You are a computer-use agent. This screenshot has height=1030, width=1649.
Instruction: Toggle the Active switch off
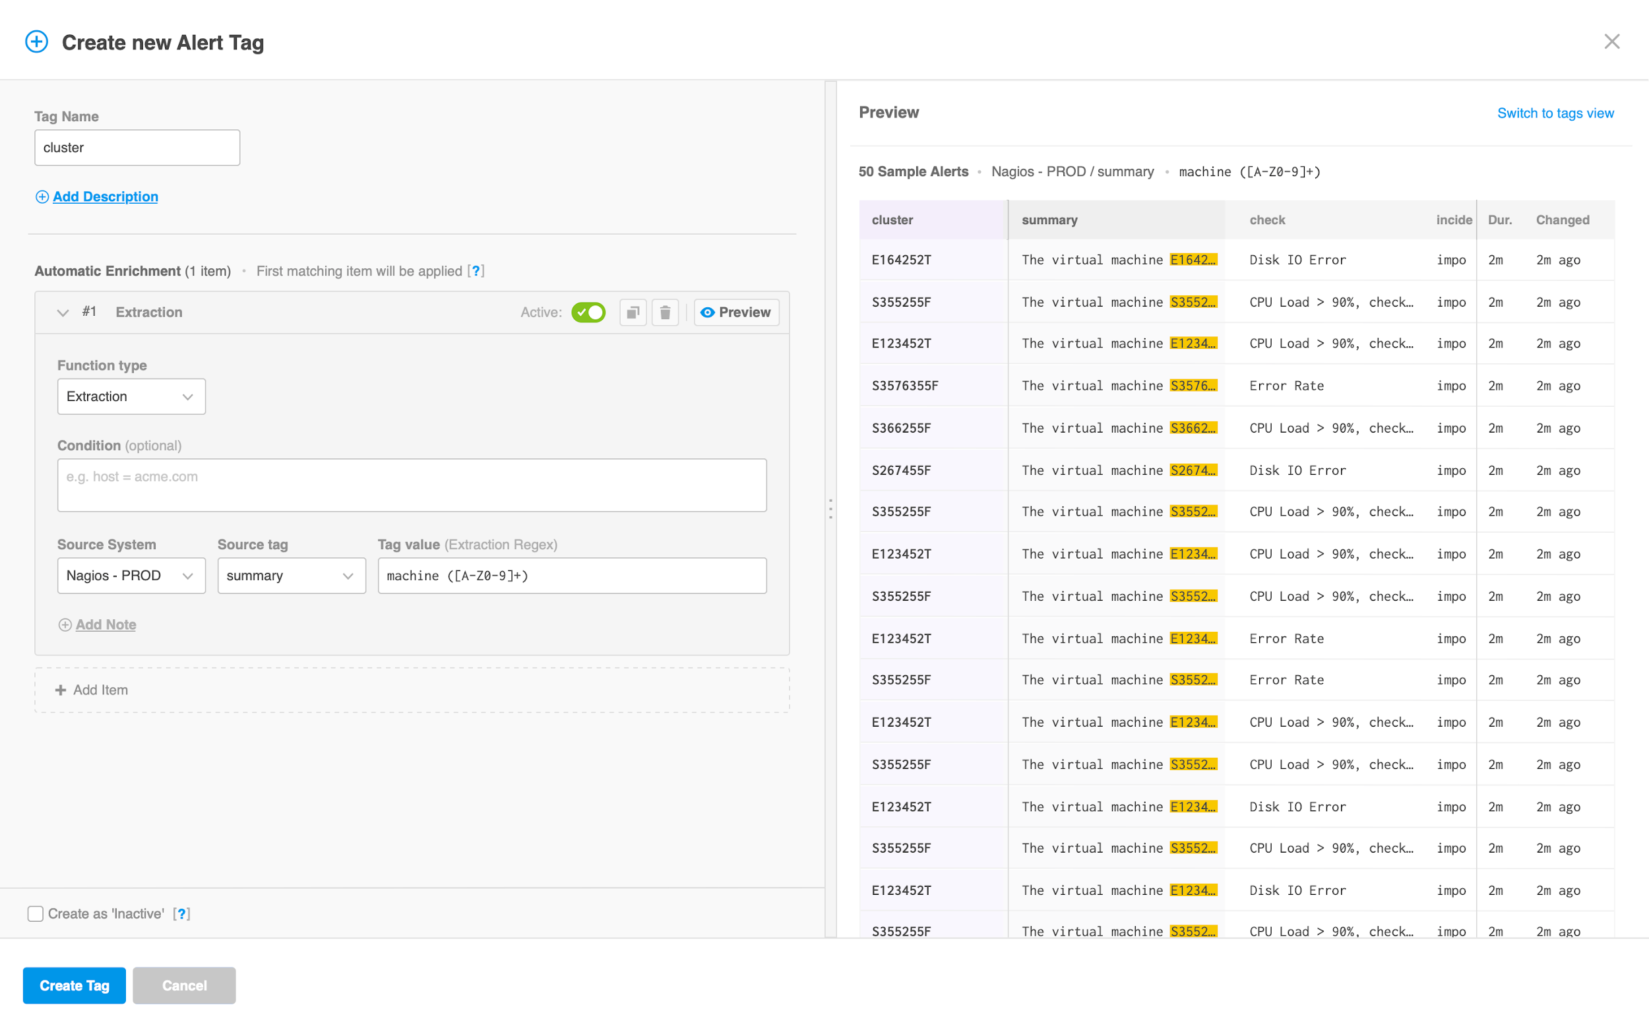[589, 312]
